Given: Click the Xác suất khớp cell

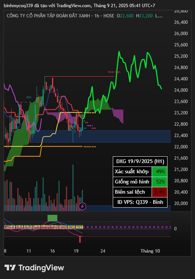Looking at the screenshot, I should [132, 172].
